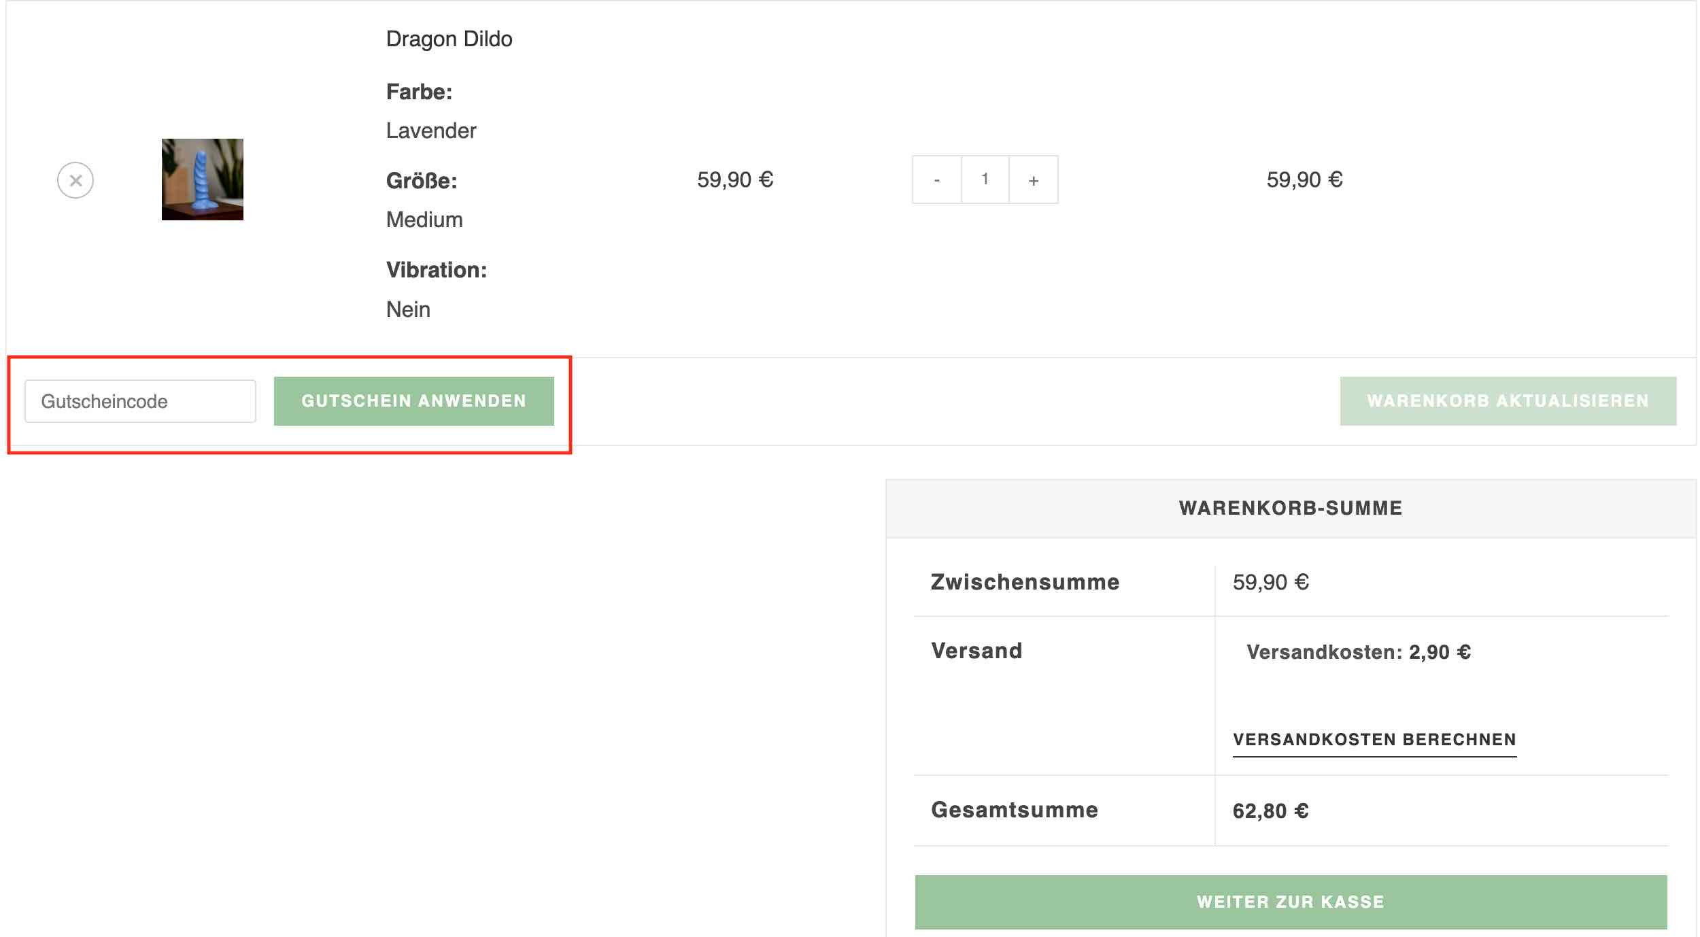Select the product image of the blue dildo

(x=202, y=180)
